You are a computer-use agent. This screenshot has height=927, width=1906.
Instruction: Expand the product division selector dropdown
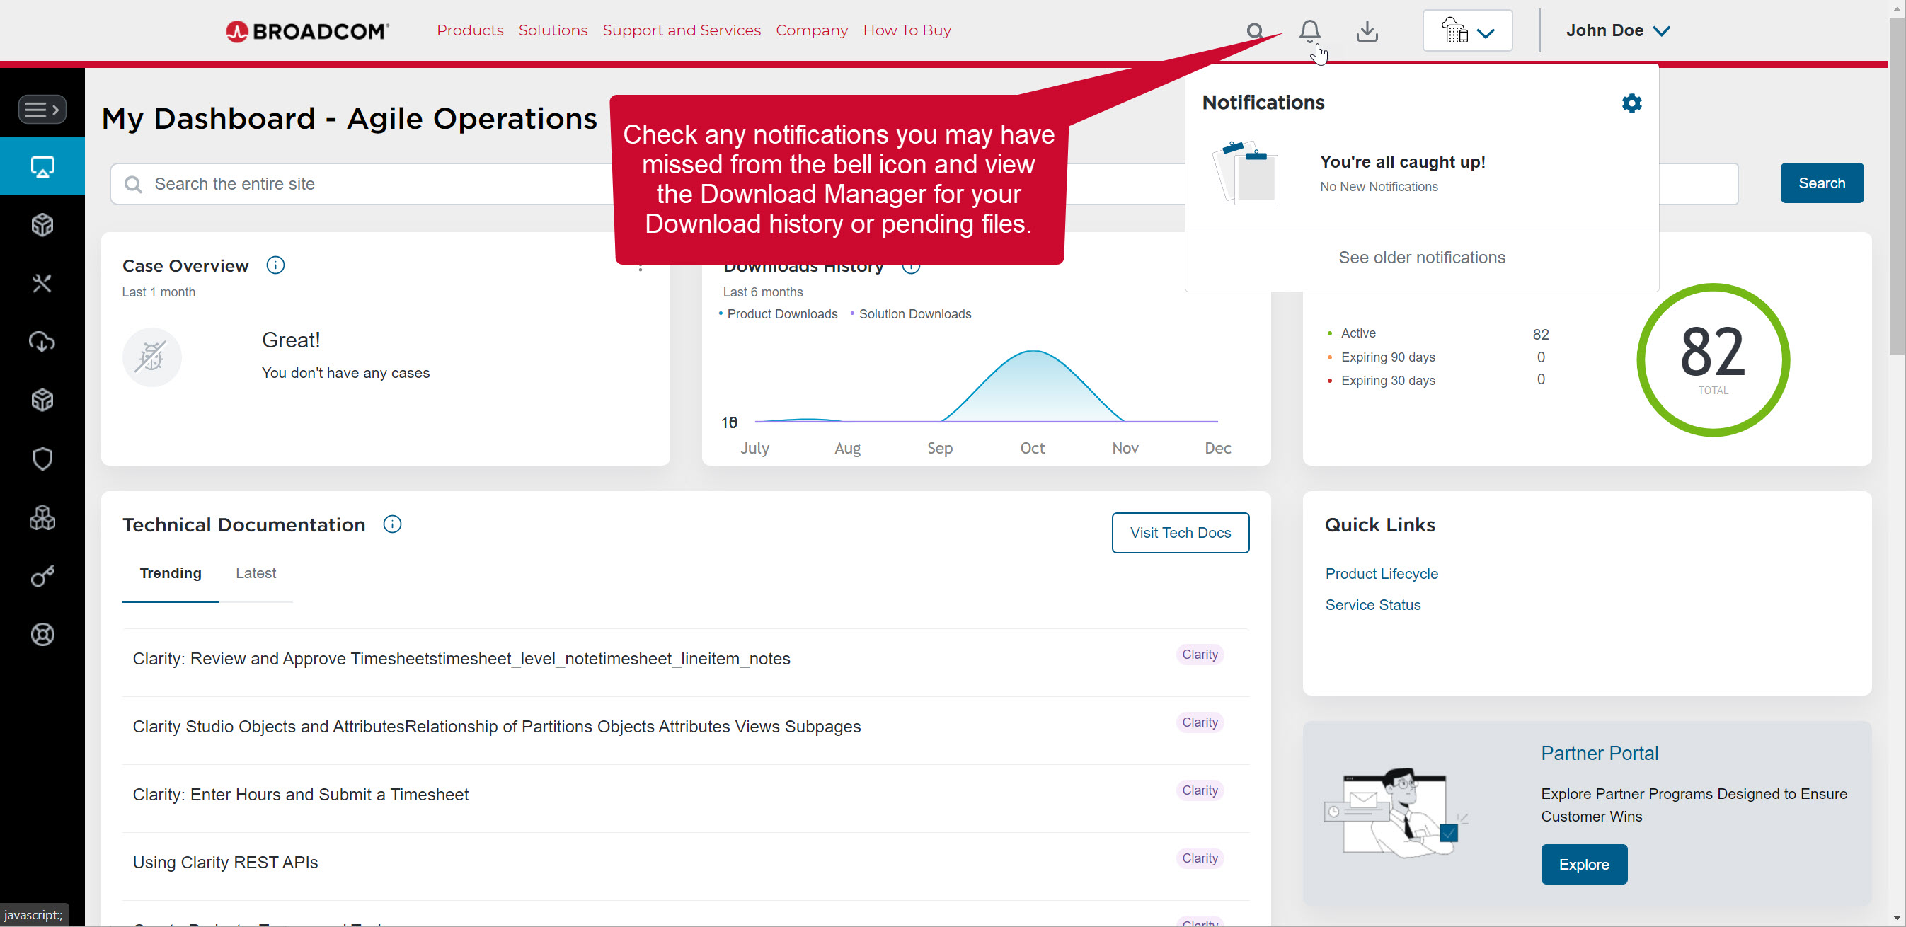coord(1466,31)
